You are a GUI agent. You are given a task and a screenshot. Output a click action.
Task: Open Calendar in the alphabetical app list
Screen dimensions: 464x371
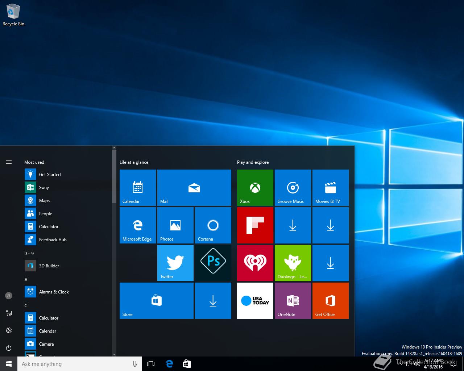click(x=67, y=331)
